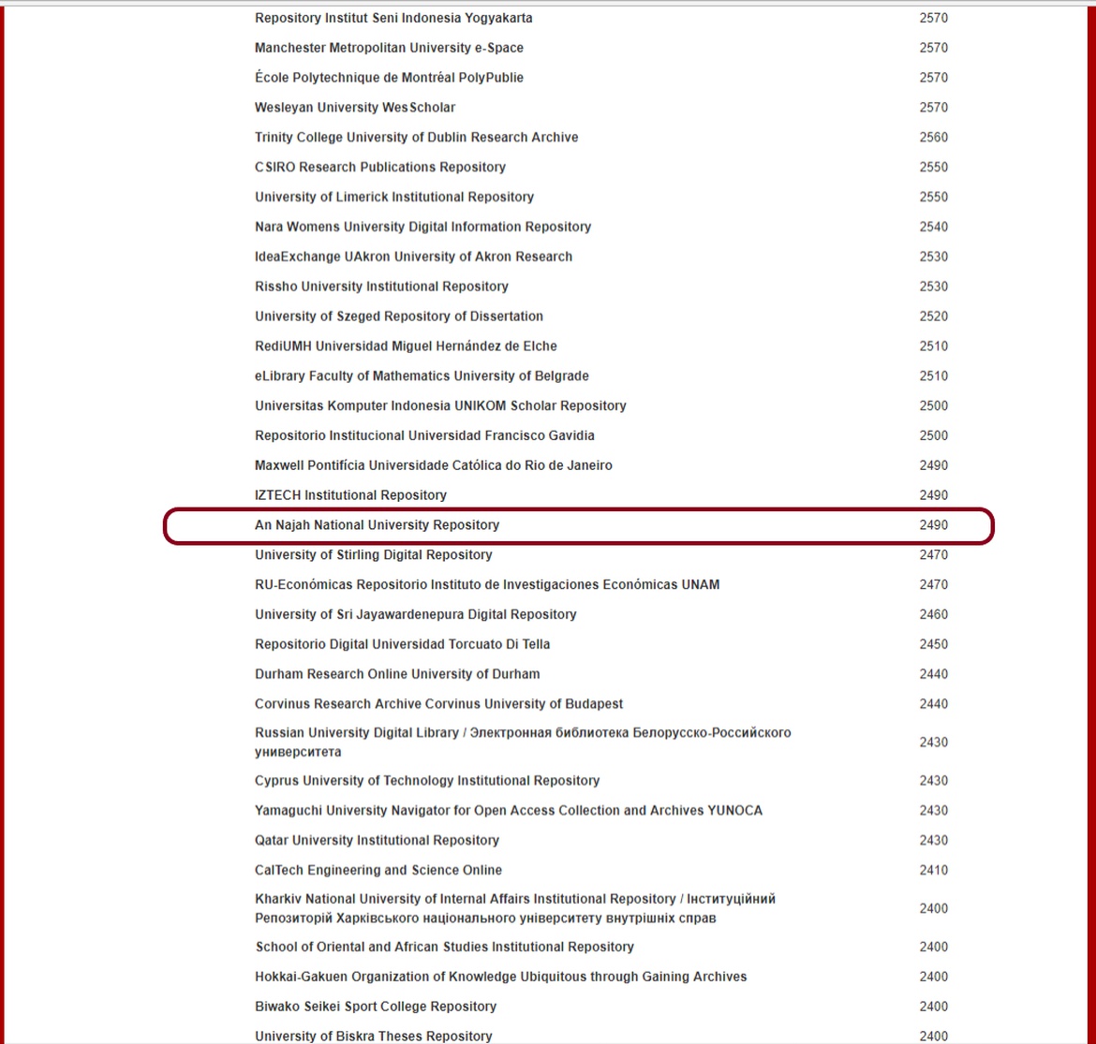Screen dimensions: 1096x1044
Task: Click School of Oriental and African Studies Repository
Action: click(x=445, y=947)
